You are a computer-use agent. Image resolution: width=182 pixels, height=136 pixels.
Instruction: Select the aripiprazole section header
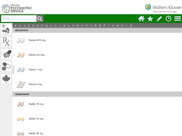[x=97, y=94]
